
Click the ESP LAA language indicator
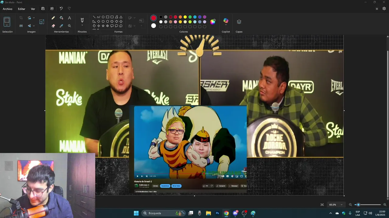coord(358,213)
